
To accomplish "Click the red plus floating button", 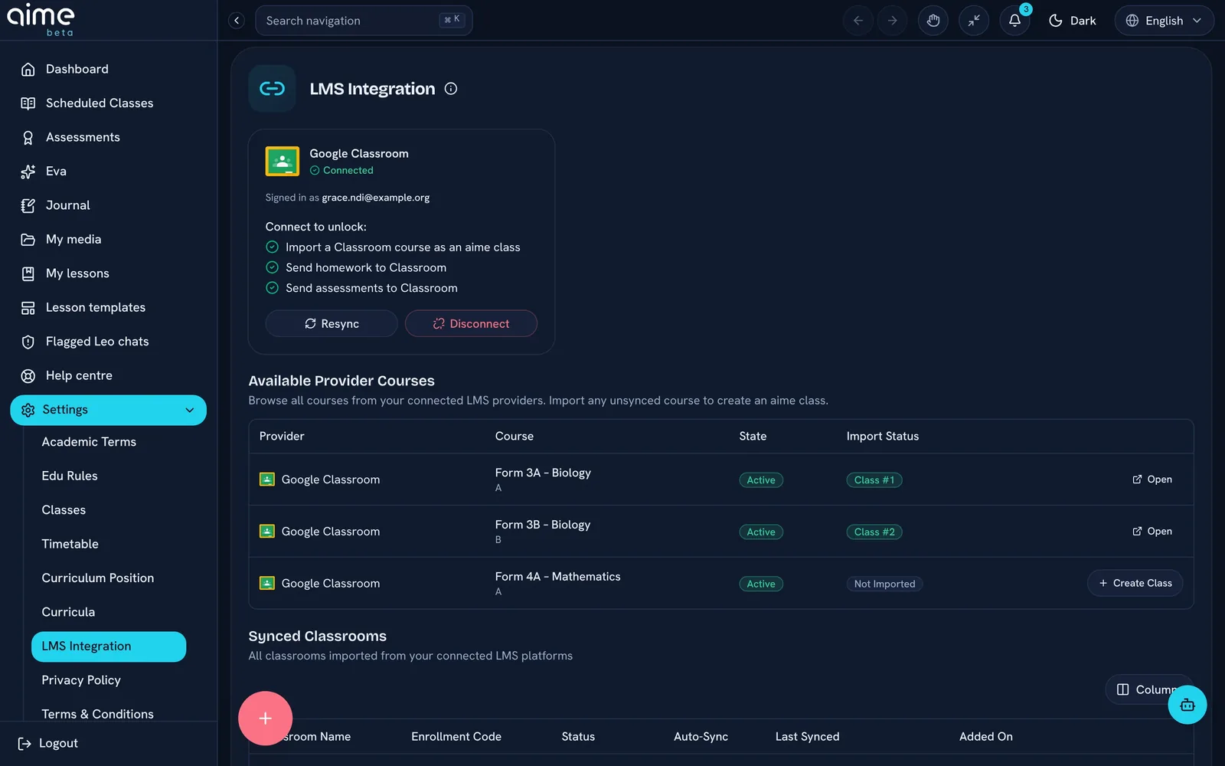I will click(x=265, y=719).
